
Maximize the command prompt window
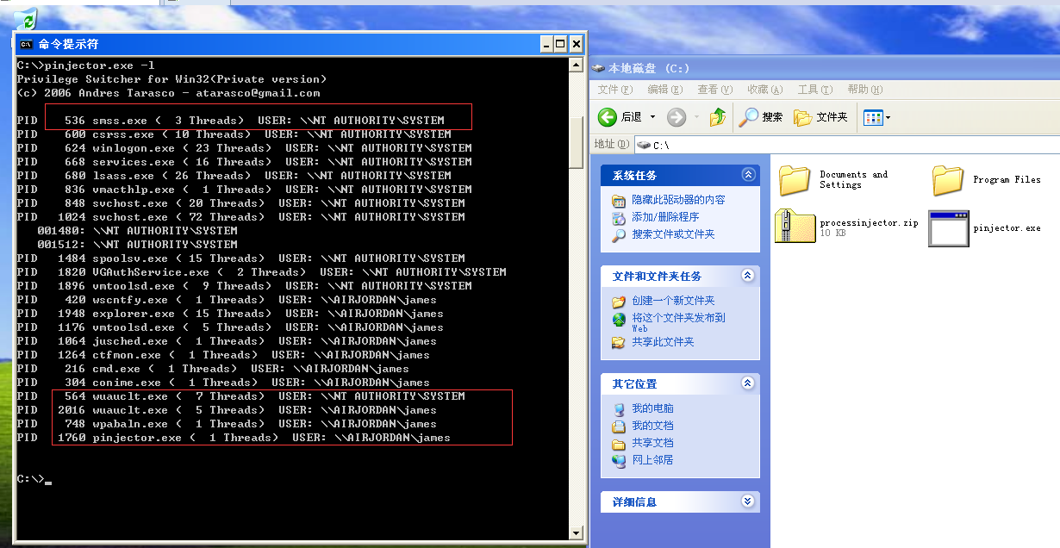(x=560, y=44)
